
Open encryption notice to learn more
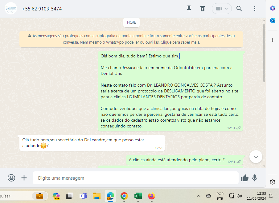pyautogui.click(x=131, y=39)
